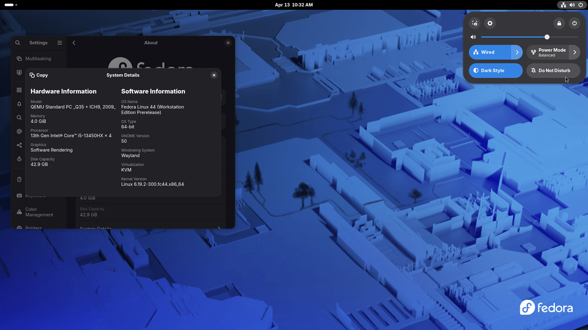Enable Do Not Disturb
Screen dimensions: 588x330
click(x=553, y=70)
